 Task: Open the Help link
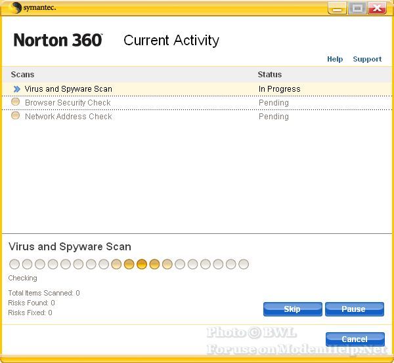click(x=335, y=59)
